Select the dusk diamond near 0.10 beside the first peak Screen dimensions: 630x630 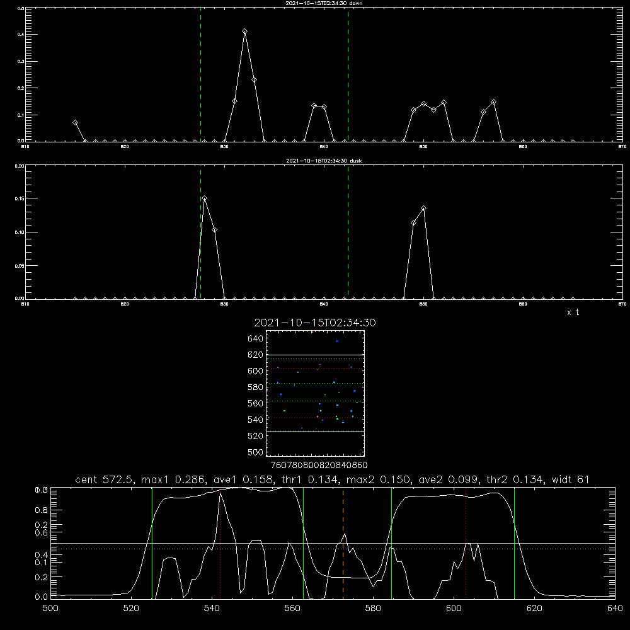215,230
